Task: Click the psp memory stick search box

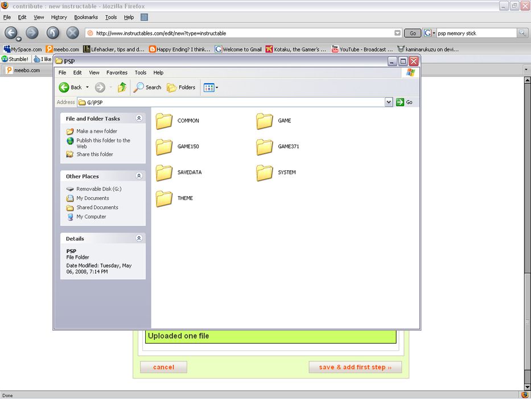Action: (x=476, y=33)
